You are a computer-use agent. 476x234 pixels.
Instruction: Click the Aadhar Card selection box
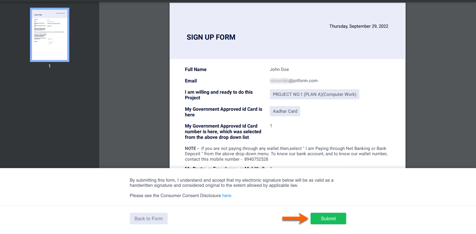[x=285, y=111]
